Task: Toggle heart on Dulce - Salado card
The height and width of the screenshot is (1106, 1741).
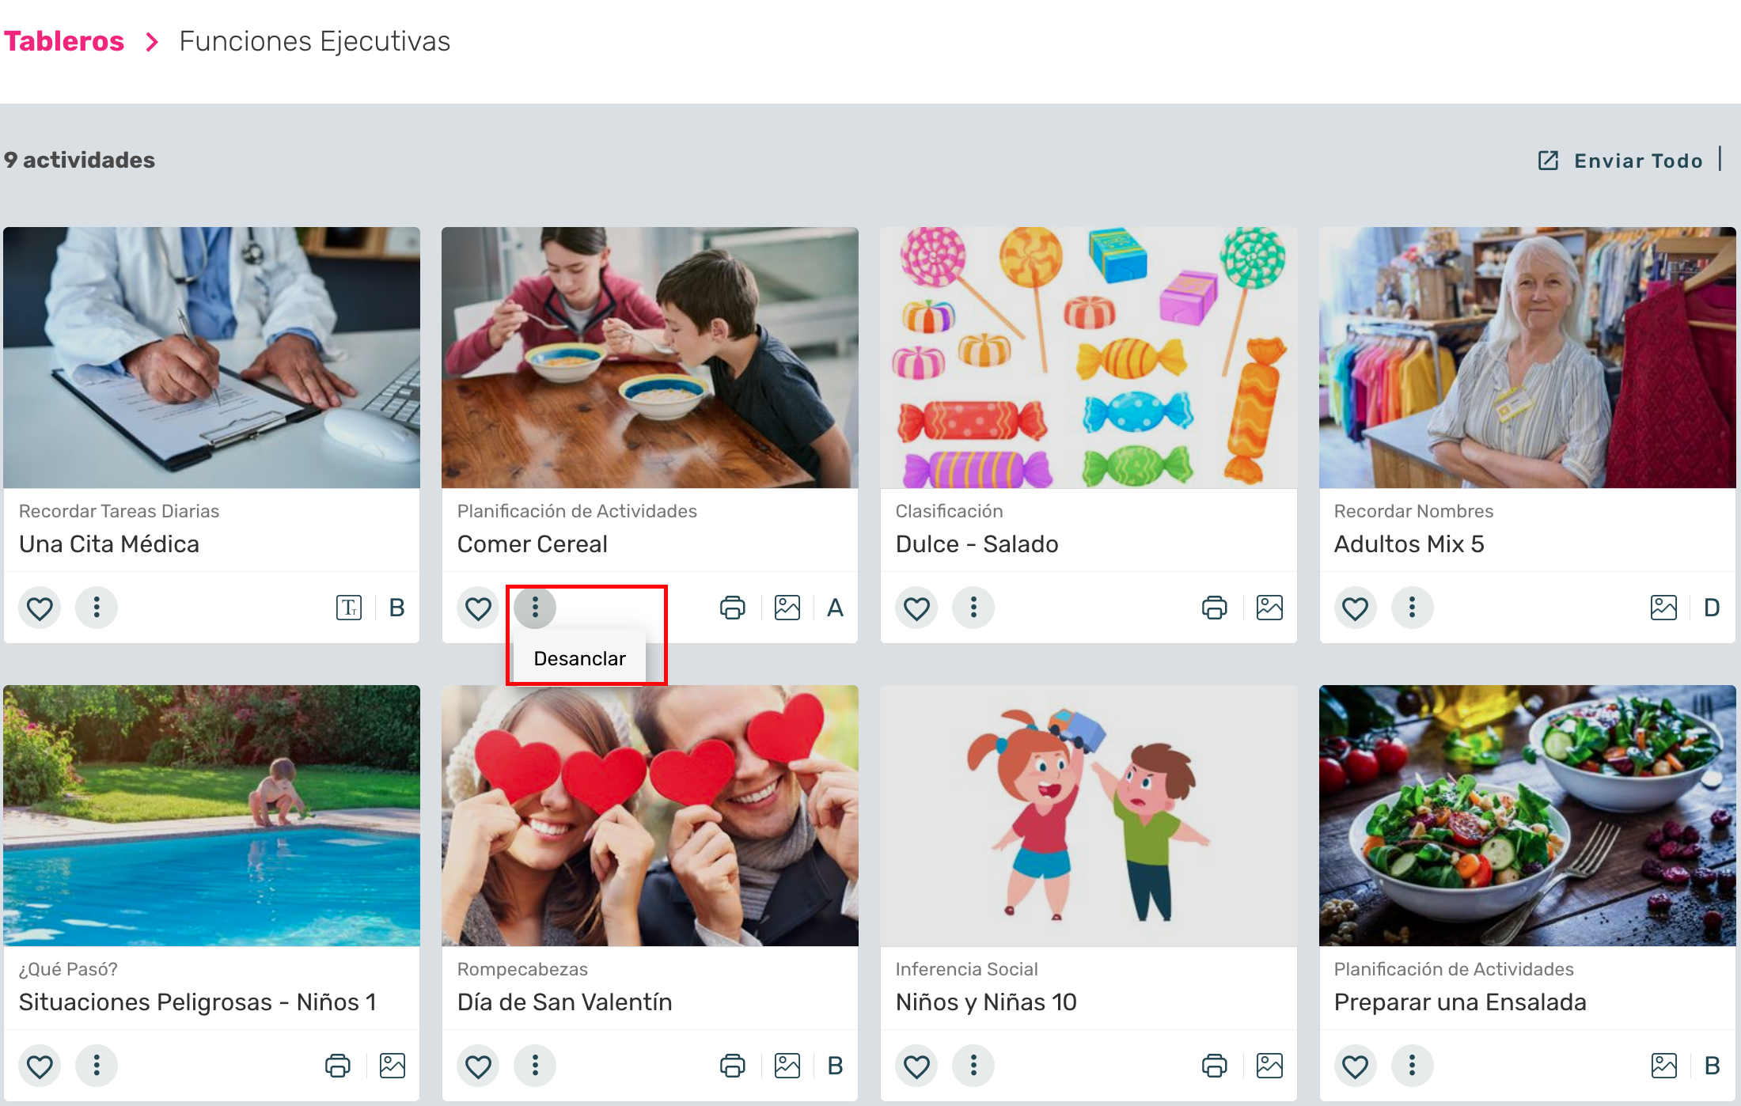Action: click(916, 608)
